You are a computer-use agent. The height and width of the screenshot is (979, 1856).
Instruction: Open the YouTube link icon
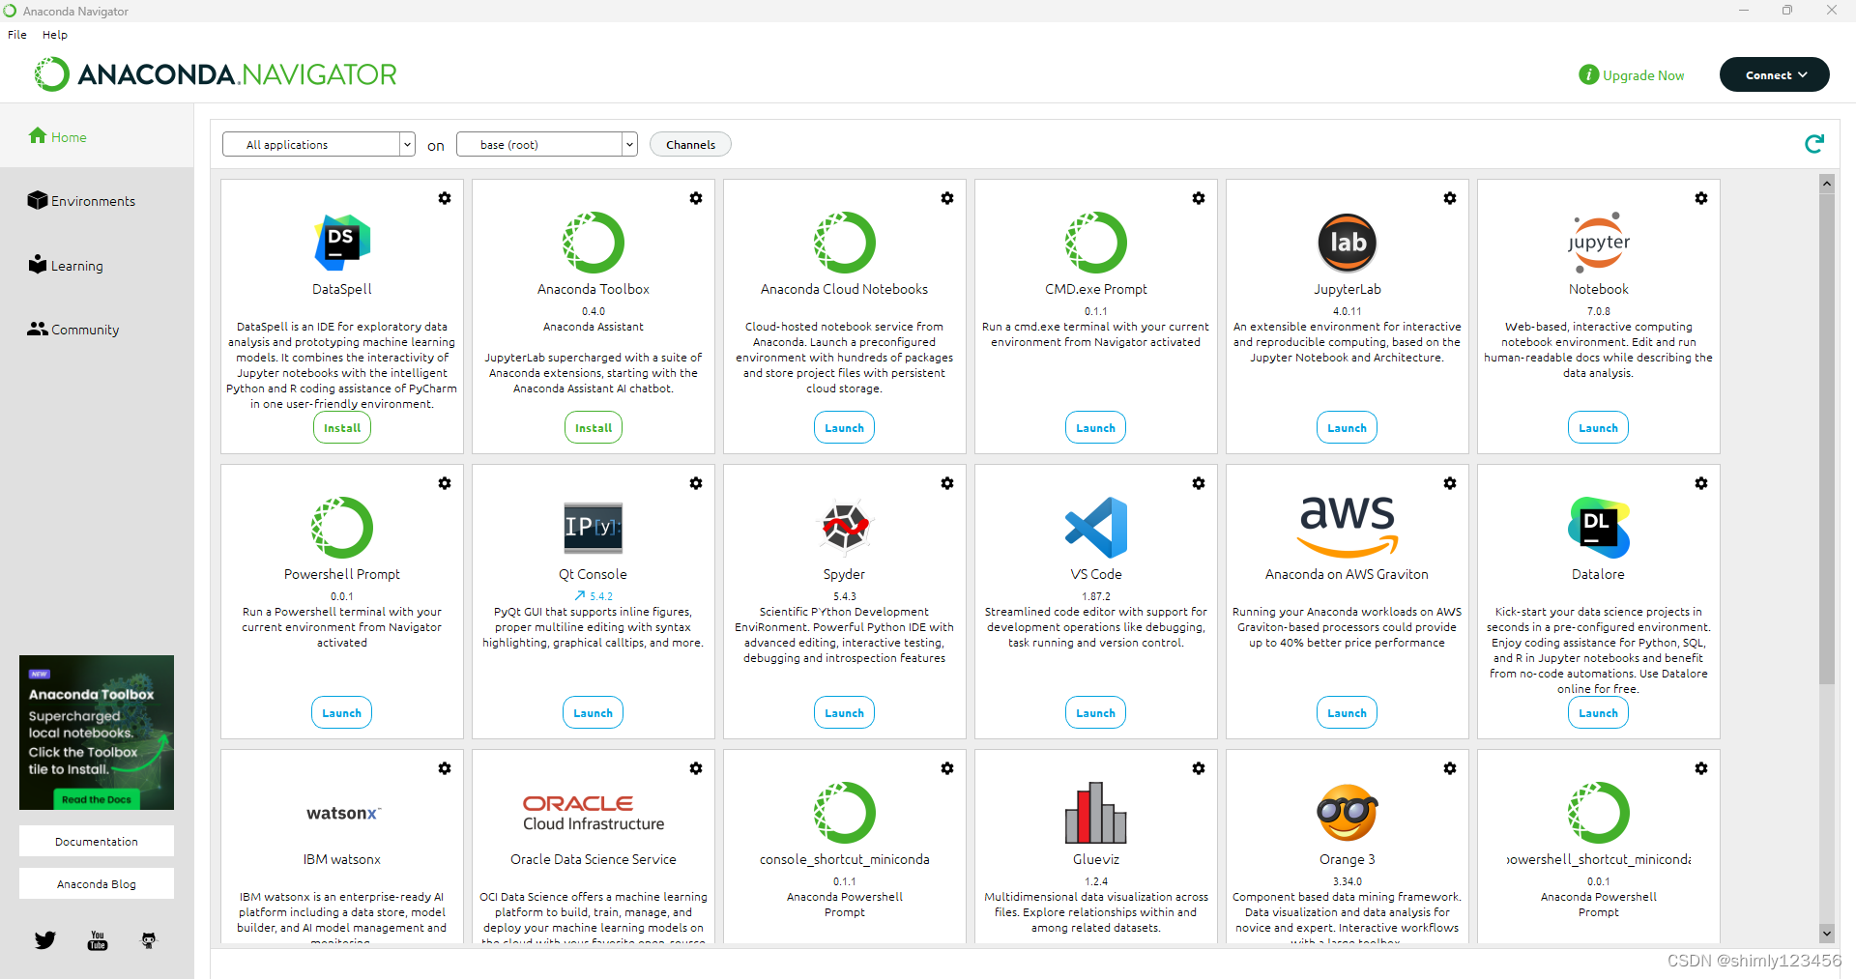click(x=98, y=939)
